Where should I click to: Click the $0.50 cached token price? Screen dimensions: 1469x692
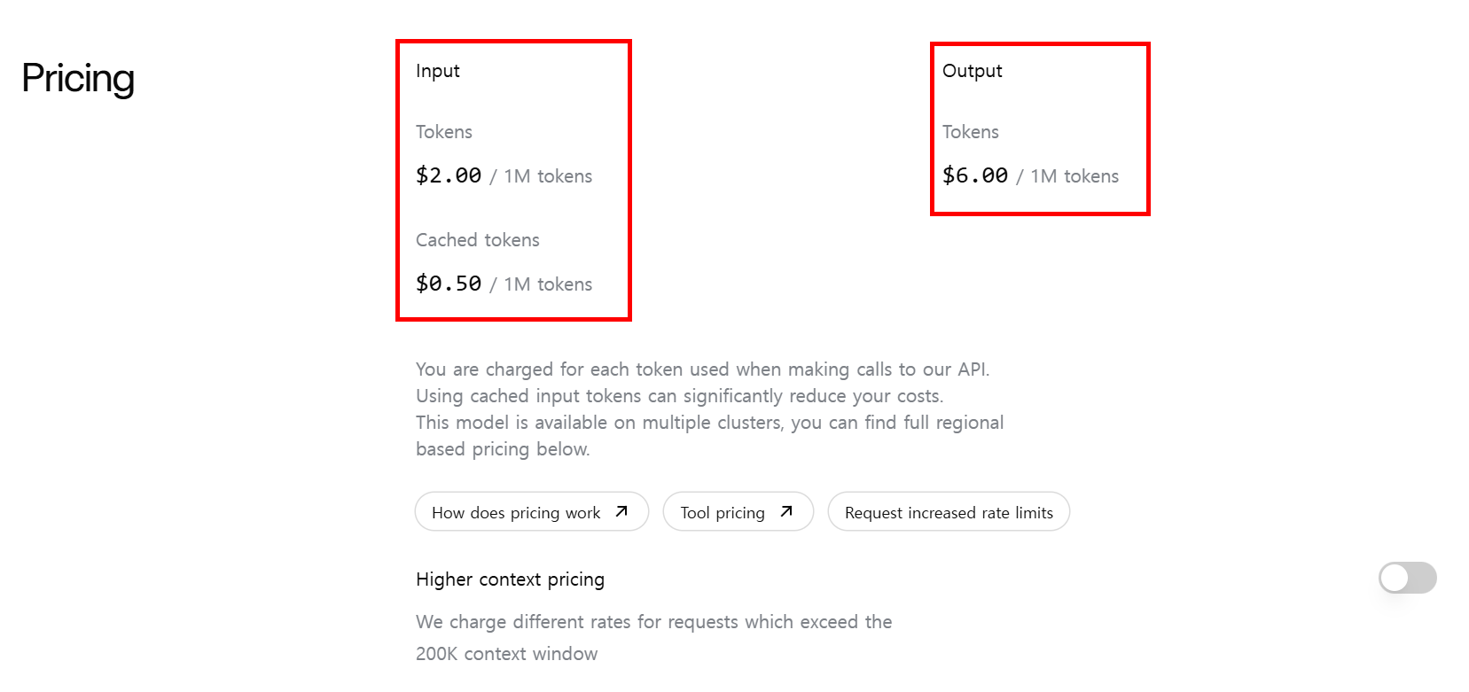449,284
